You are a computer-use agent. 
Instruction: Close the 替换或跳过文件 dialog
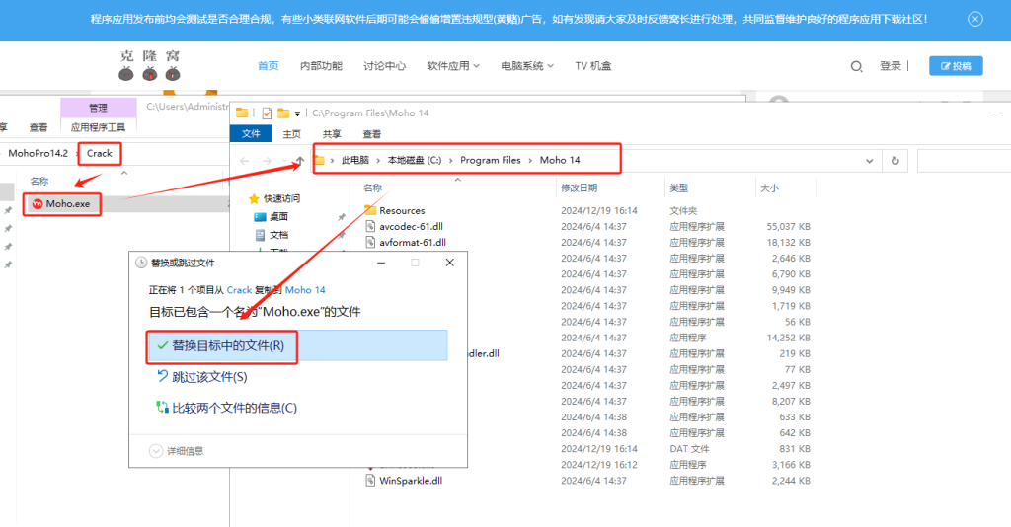coord(449,263)
